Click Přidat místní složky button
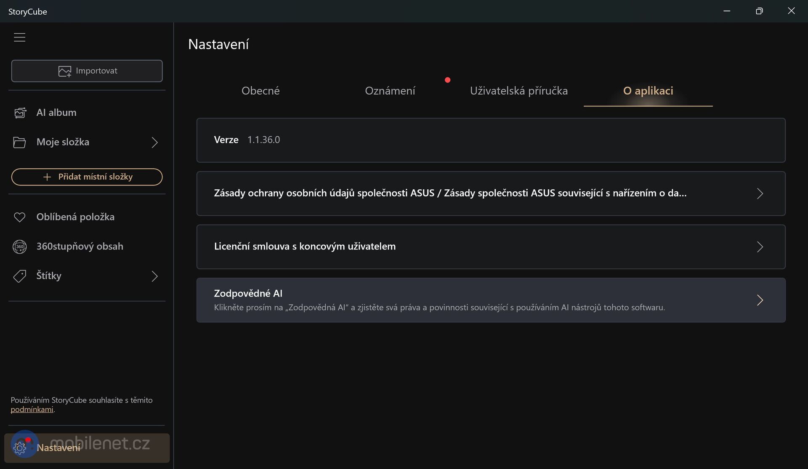 [x=87, y=177]
